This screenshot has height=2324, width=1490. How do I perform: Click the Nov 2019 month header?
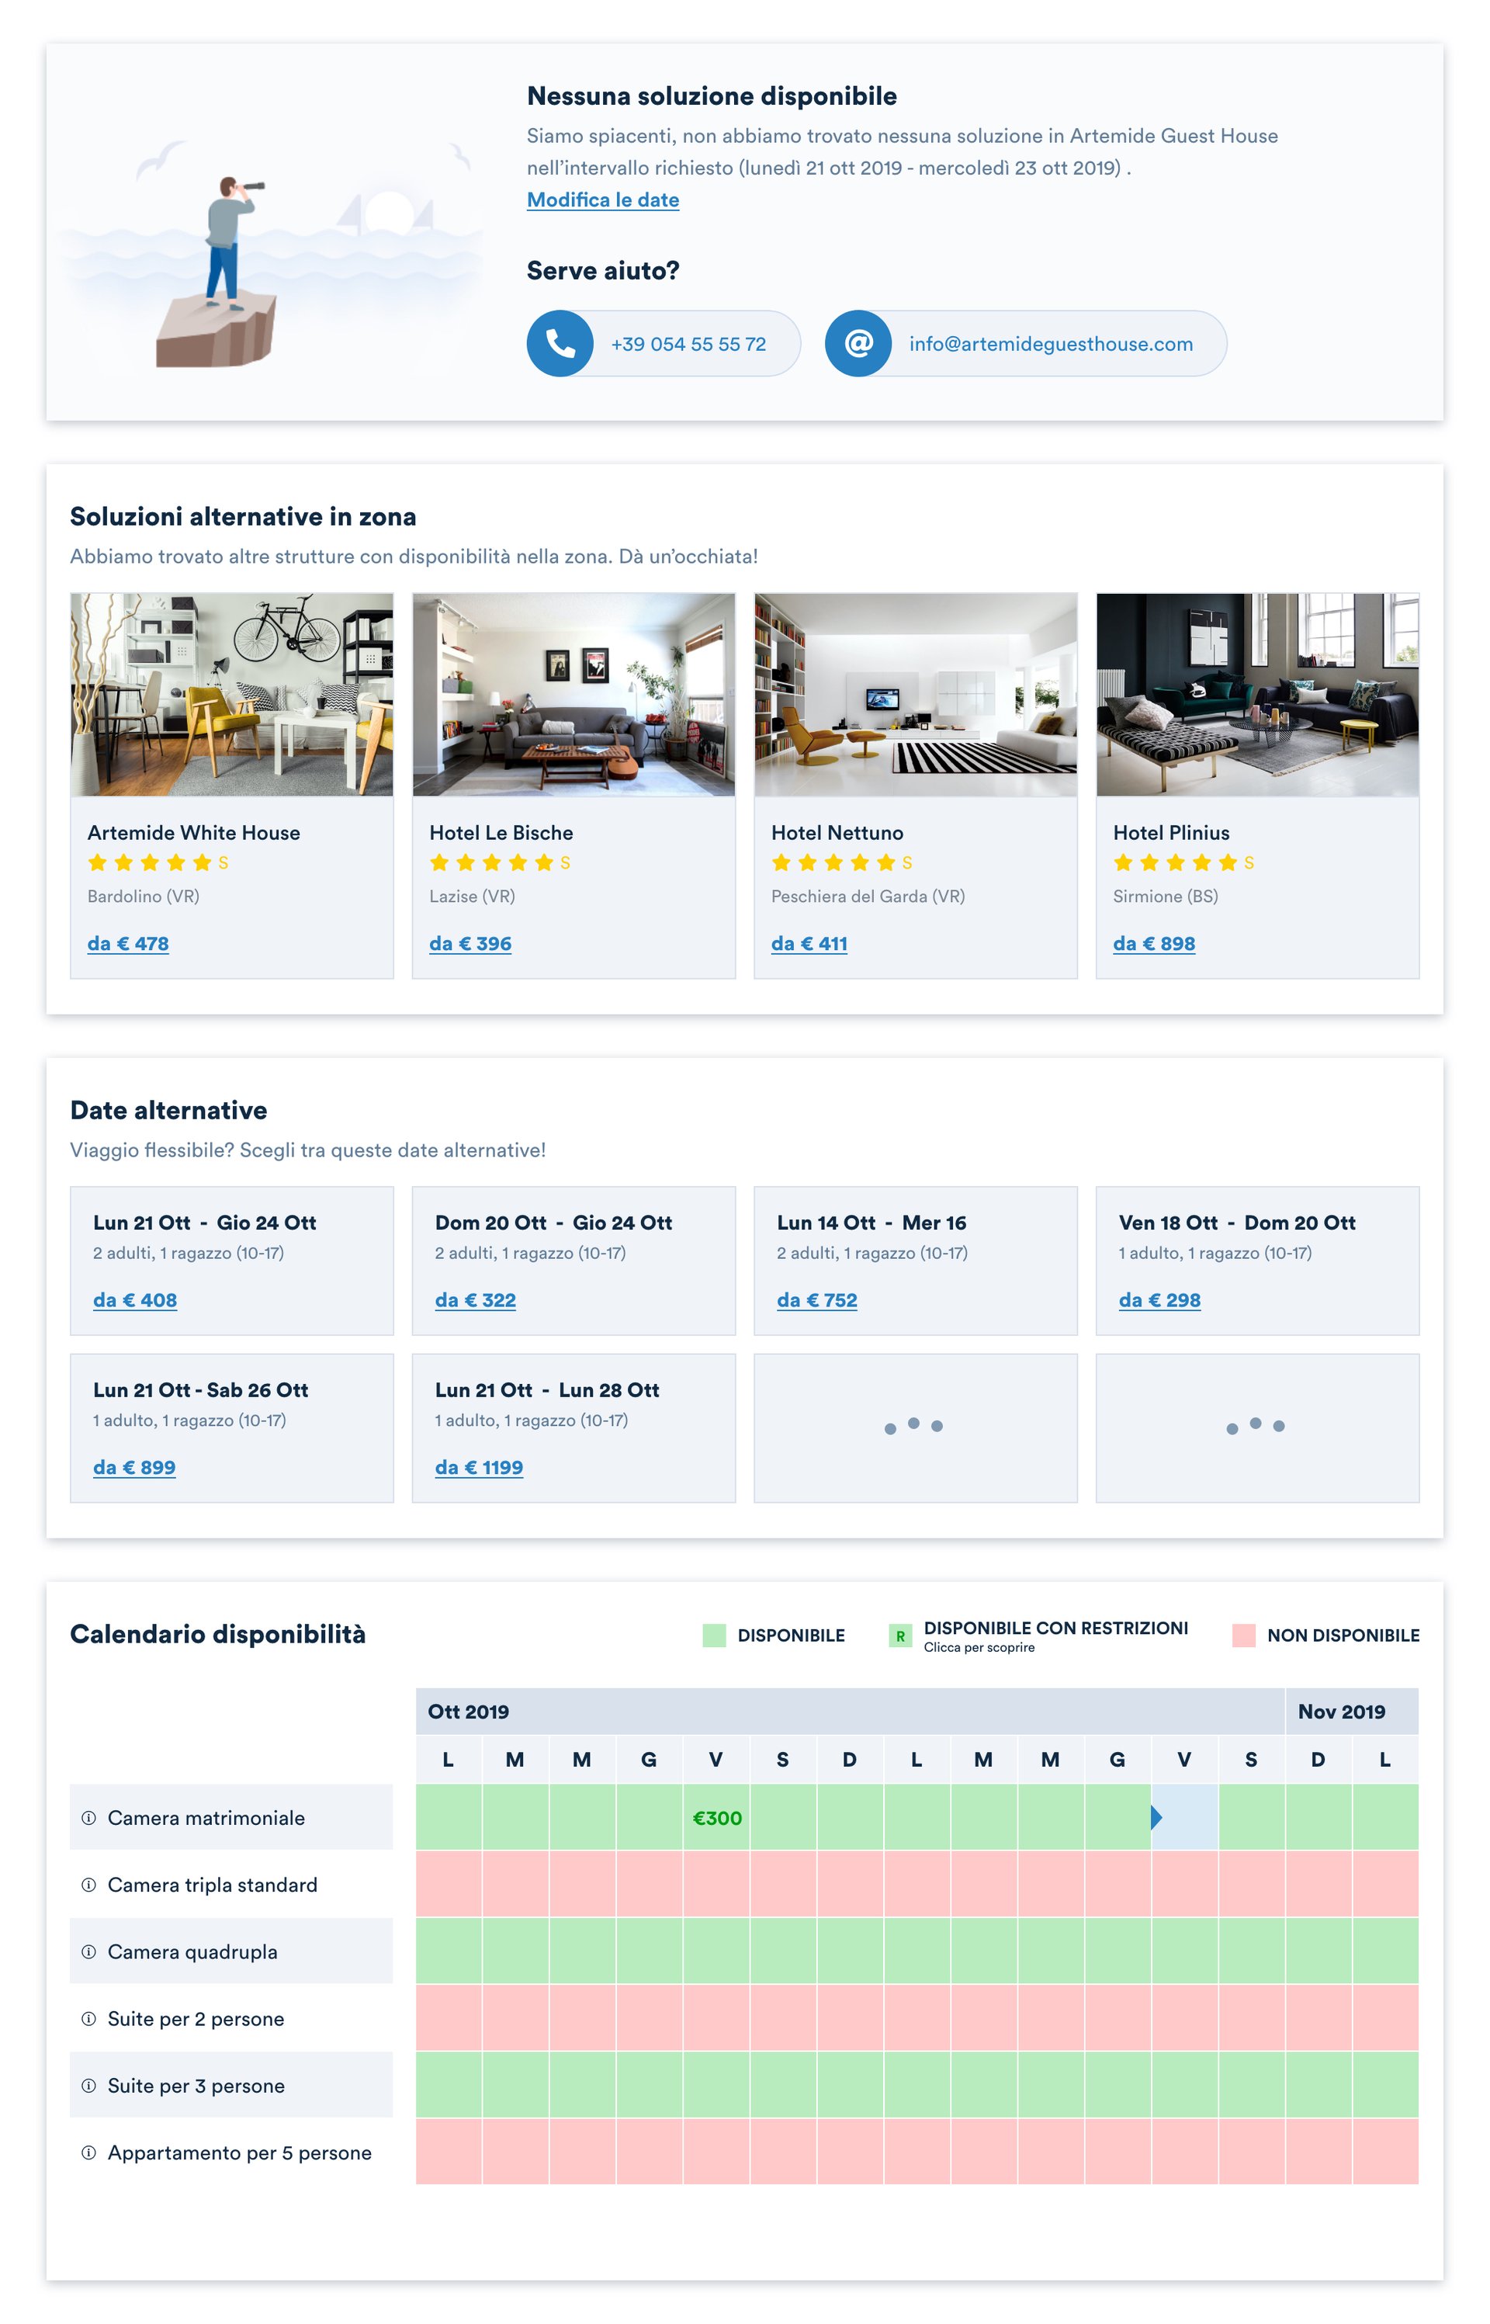[x=1353, y=1712]
